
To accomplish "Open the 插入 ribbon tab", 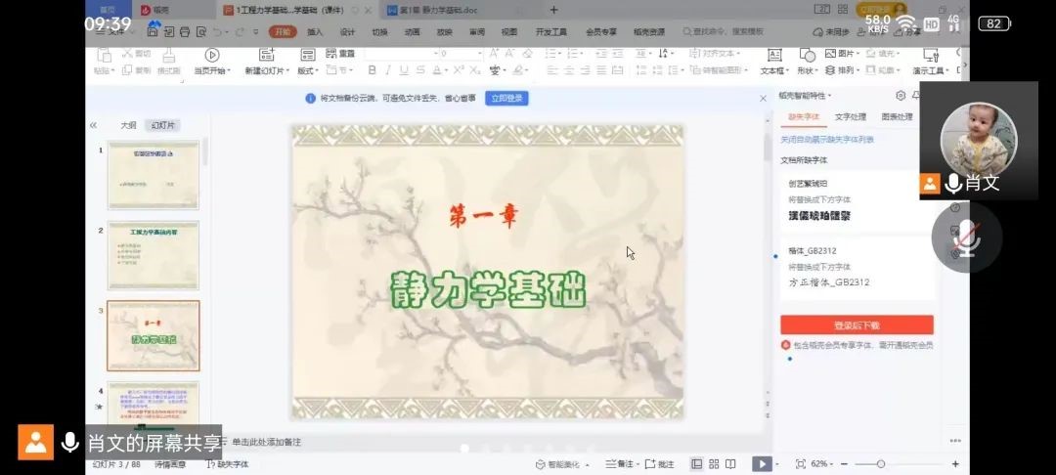I will [314, 31].
